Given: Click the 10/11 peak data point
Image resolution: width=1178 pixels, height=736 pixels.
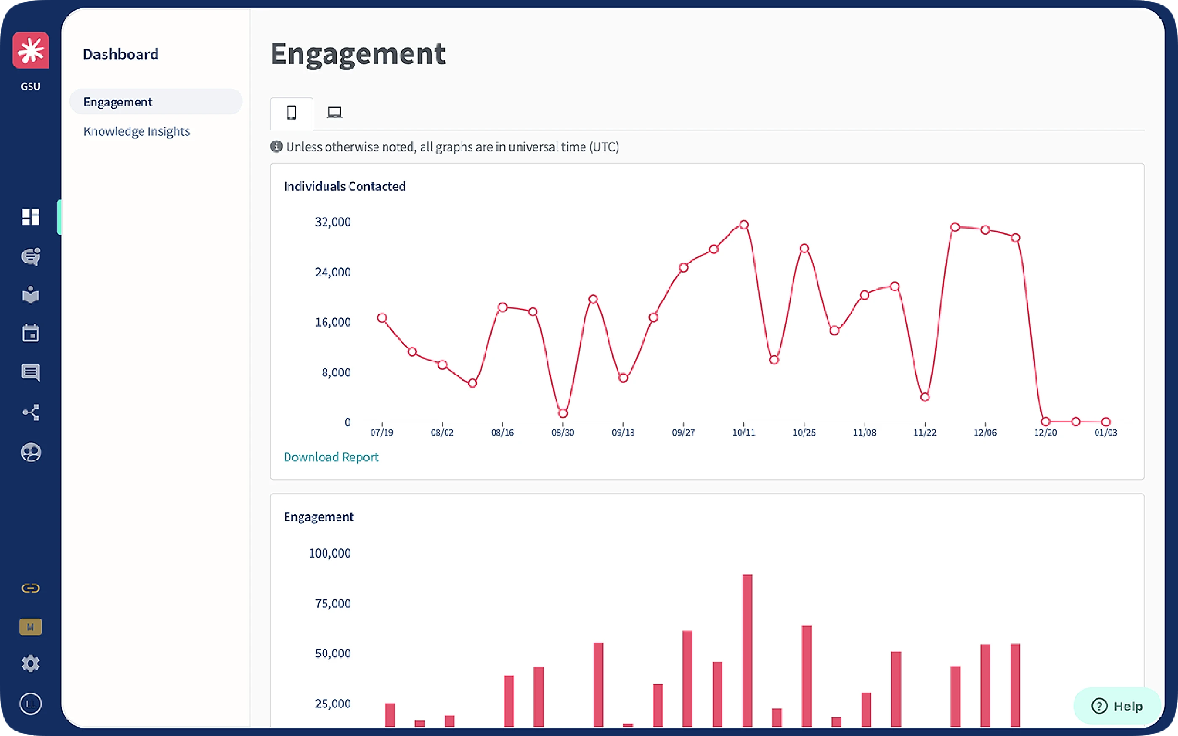Looking at the screenshot, I should coord(743,225).
